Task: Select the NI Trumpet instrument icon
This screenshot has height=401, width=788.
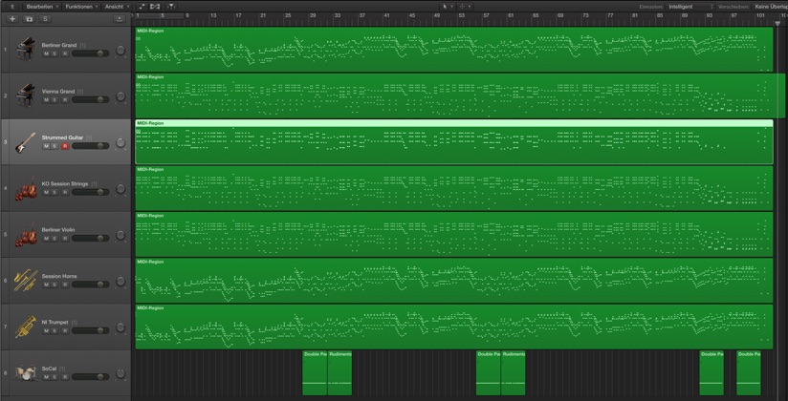Action: pyautogui.click(x=25, y=327)
